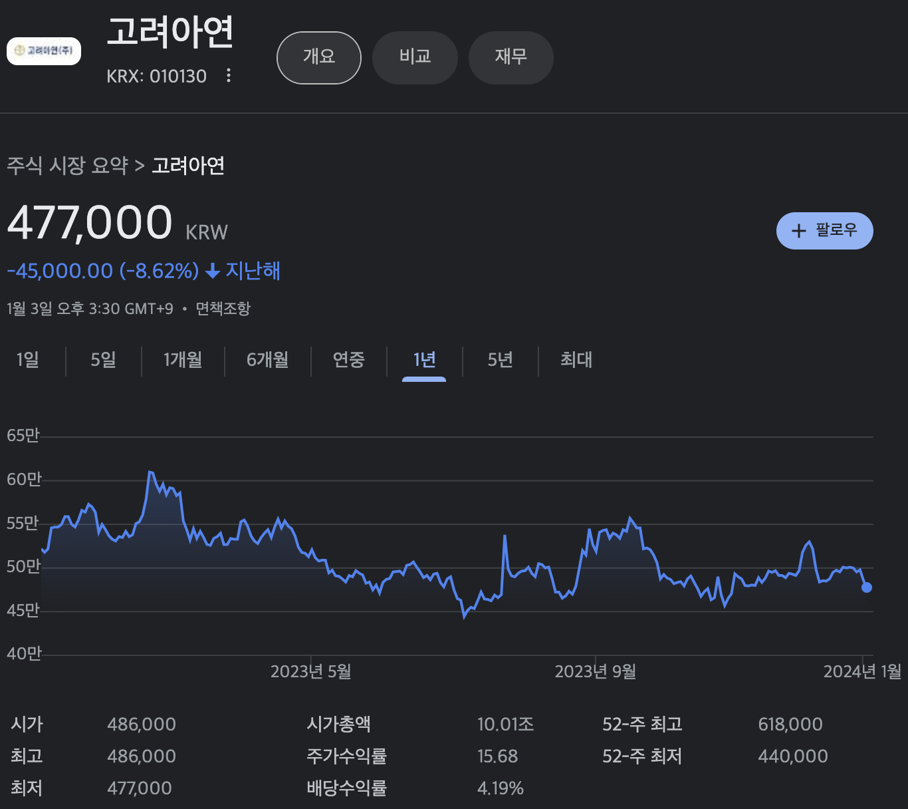Click the down arrow icon beside 지난해

pos(213,271)
